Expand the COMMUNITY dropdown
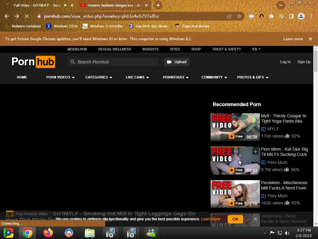The width and height of the screenshot is (318, 239). click(x=214, y=77)
